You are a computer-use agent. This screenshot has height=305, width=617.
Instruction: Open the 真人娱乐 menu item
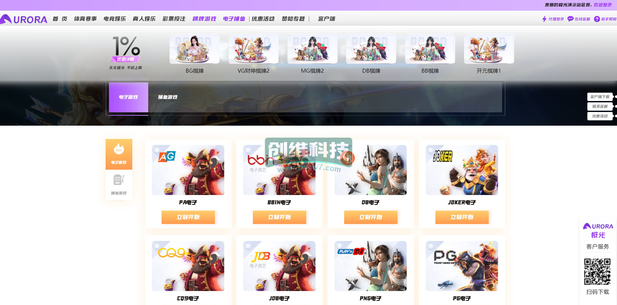tap(144, 19)
